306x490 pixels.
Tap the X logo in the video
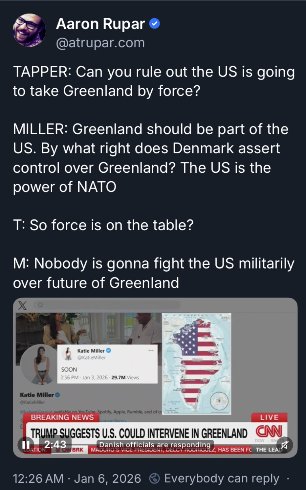(x=22, y=305)
